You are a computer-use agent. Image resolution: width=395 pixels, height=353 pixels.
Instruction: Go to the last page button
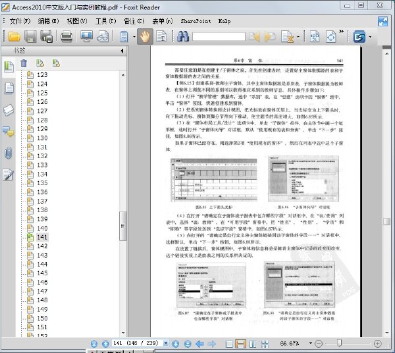click(188, 344)
